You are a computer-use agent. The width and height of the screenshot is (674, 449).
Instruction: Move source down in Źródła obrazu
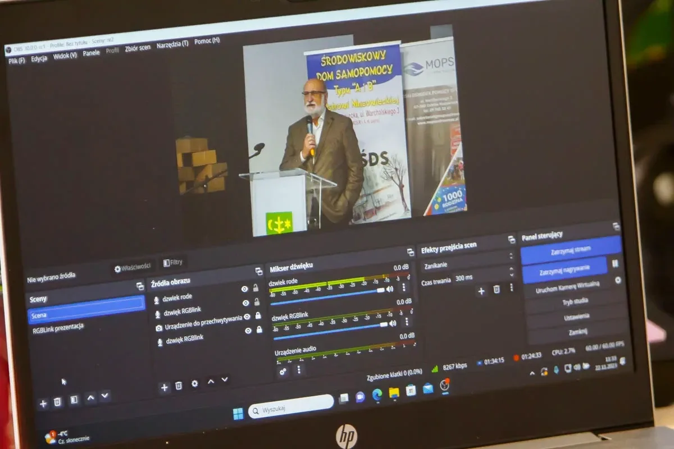pos(225,380)
